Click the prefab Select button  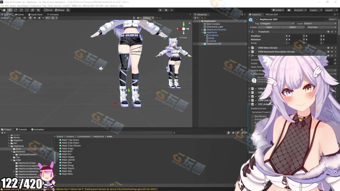[292, 27]
